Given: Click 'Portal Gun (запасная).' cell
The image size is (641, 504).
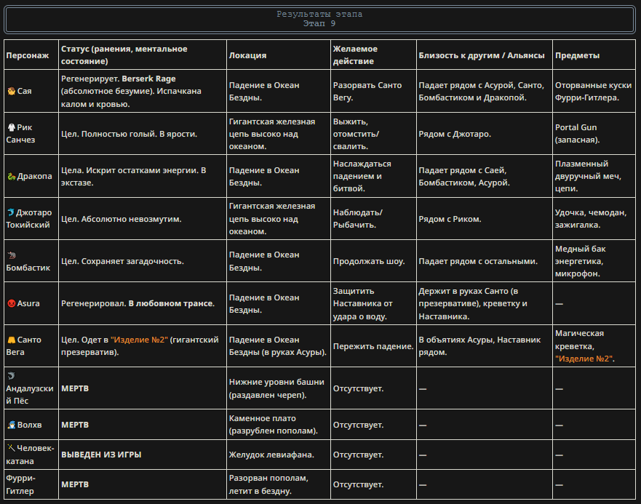Looking at the screenshot, I should (594, 134).
